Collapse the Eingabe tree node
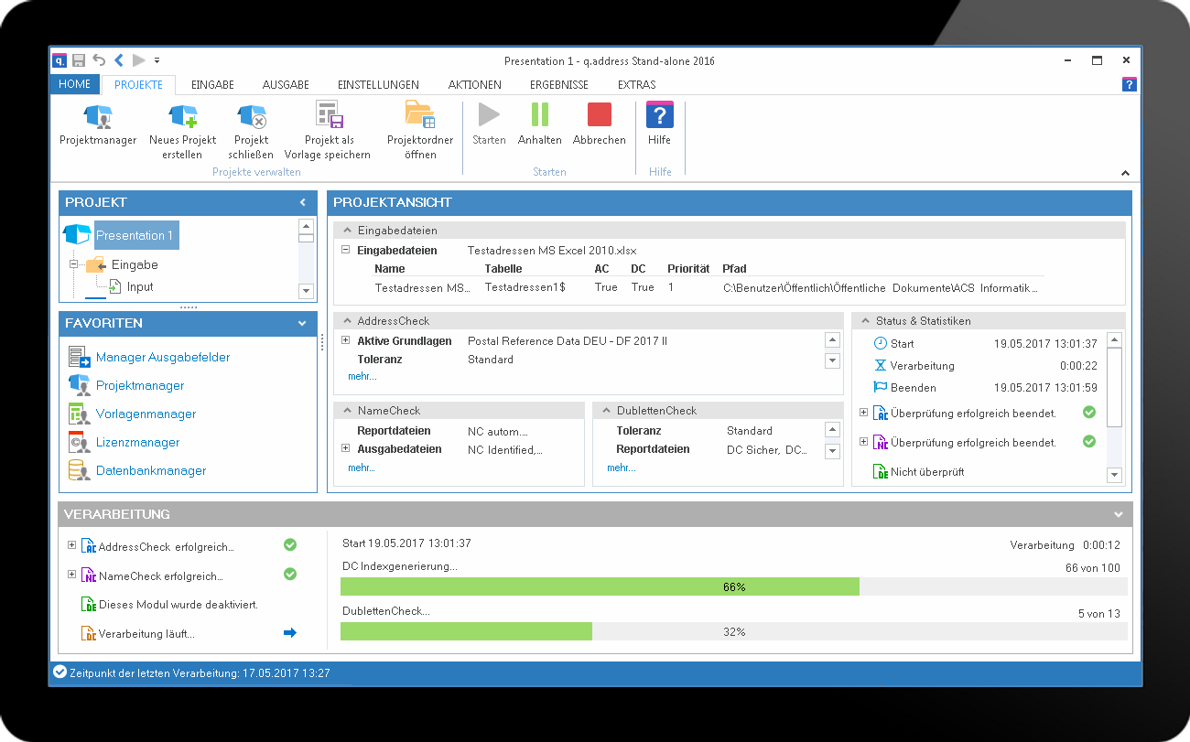Image resolution: width=1190 pixels, height=742 pixels. click(73, 265)
